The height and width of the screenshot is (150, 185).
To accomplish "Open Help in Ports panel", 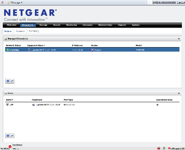I will pyautogui.click(x=8, y=135).
